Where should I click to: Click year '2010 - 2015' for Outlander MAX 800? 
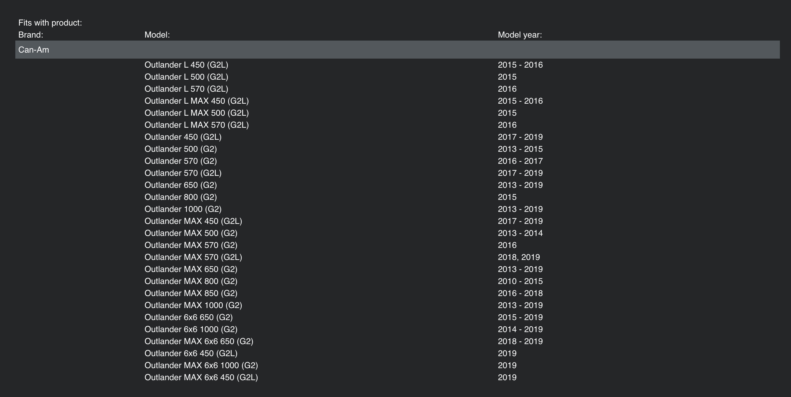(520, 281)
